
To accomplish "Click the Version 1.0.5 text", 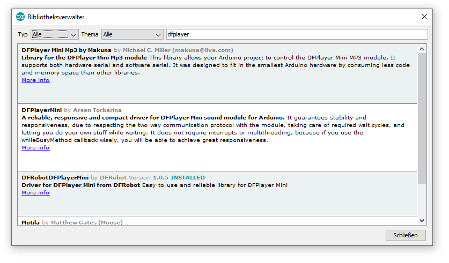I will point(149,177).
